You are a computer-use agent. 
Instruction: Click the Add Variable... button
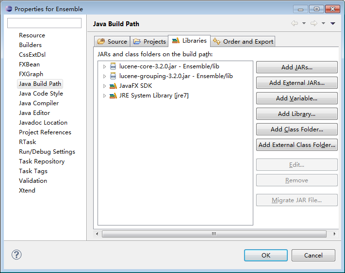click(x=297, y=98)
